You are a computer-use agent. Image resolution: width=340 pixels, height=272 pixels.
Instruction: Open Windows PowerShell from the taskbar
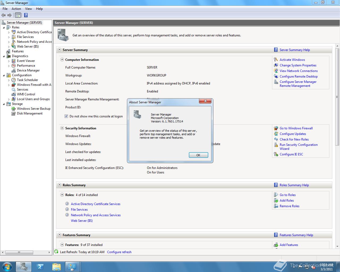coord(40,266)
